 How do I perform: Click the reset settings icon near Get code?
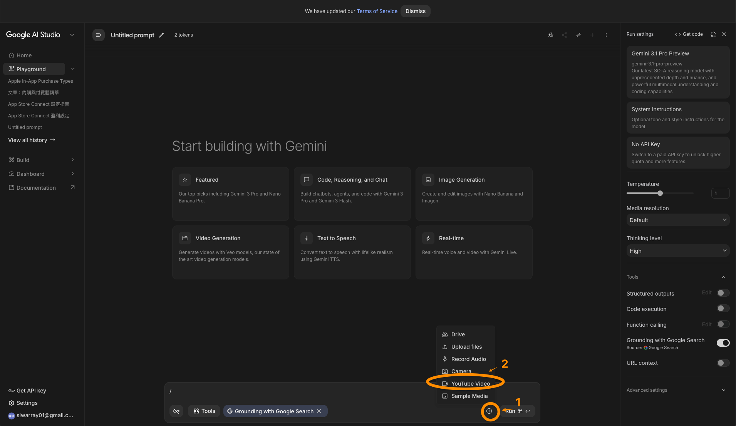713,34
